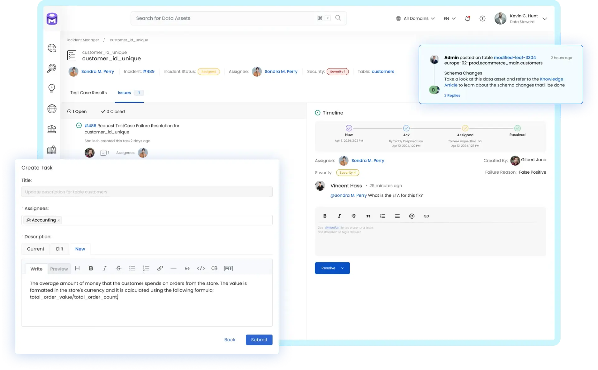The height and width of the screenshot is (370, 598).
Task: Click the globe/domains icon in sidebar
Action: point(52,109)
